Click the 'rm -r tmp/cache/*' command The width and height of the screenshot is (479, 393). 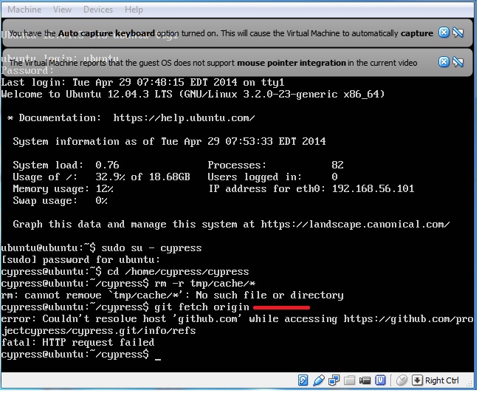click(204, 284)
